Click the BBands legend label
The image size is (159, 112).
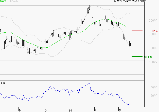(x=14, y=1)
